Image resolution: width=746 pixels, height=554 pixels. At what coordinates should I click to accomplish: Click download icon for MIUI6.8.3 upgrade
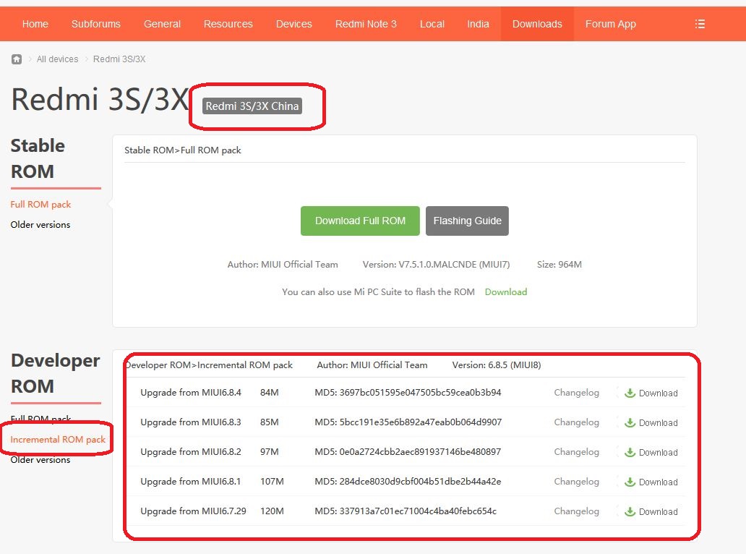(x=630, y=422)
